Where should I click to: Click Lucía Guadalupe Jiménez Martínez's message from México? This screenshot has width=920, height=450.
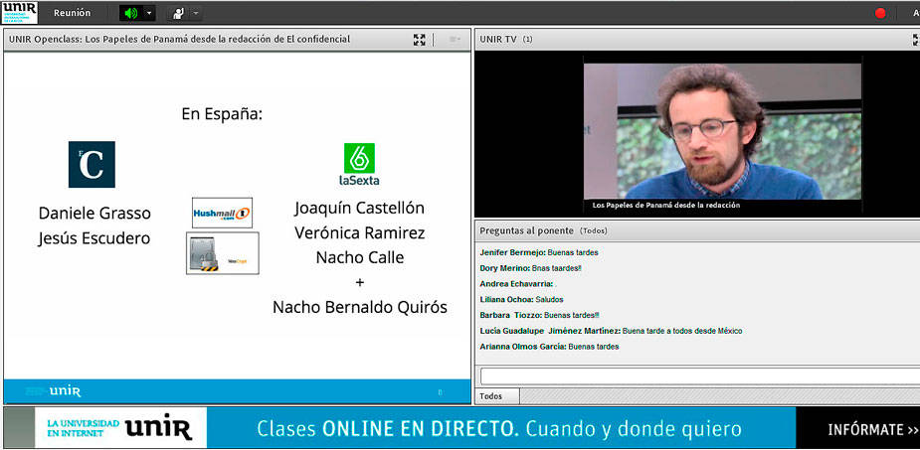pos(611,331)
